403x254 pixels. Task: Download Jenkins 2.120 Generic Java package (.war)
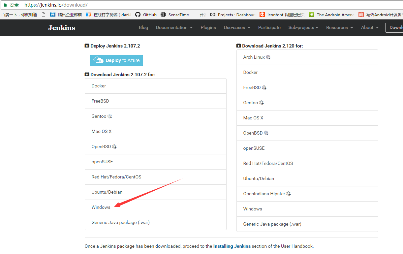pos(307,224)
